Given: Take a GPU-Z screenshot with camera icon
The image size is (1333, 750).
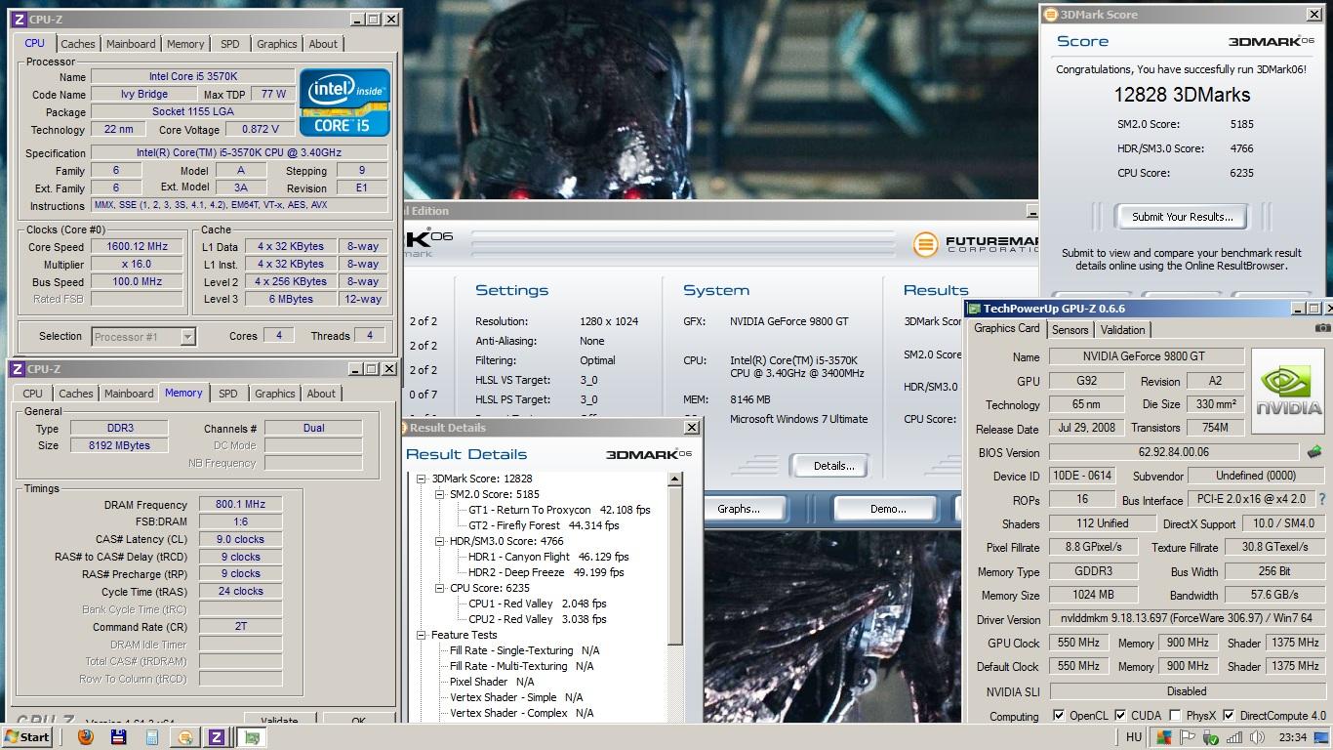Looking at the screenshot, I should (1322, 328).
